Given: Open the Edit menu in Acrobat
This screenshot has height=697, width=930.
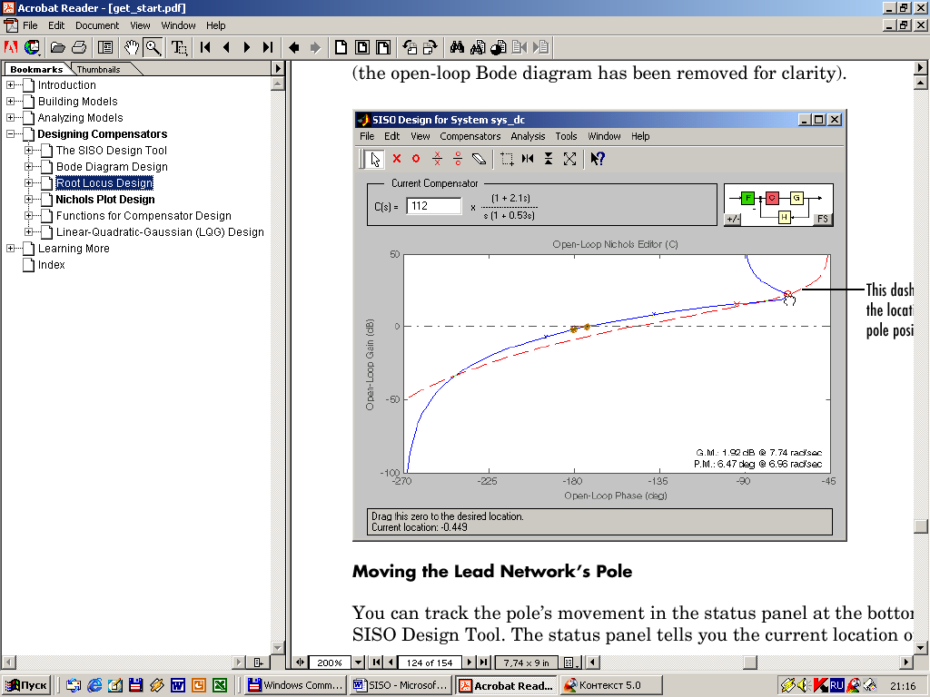Looking at the screenshot, I should coord(56,25).
